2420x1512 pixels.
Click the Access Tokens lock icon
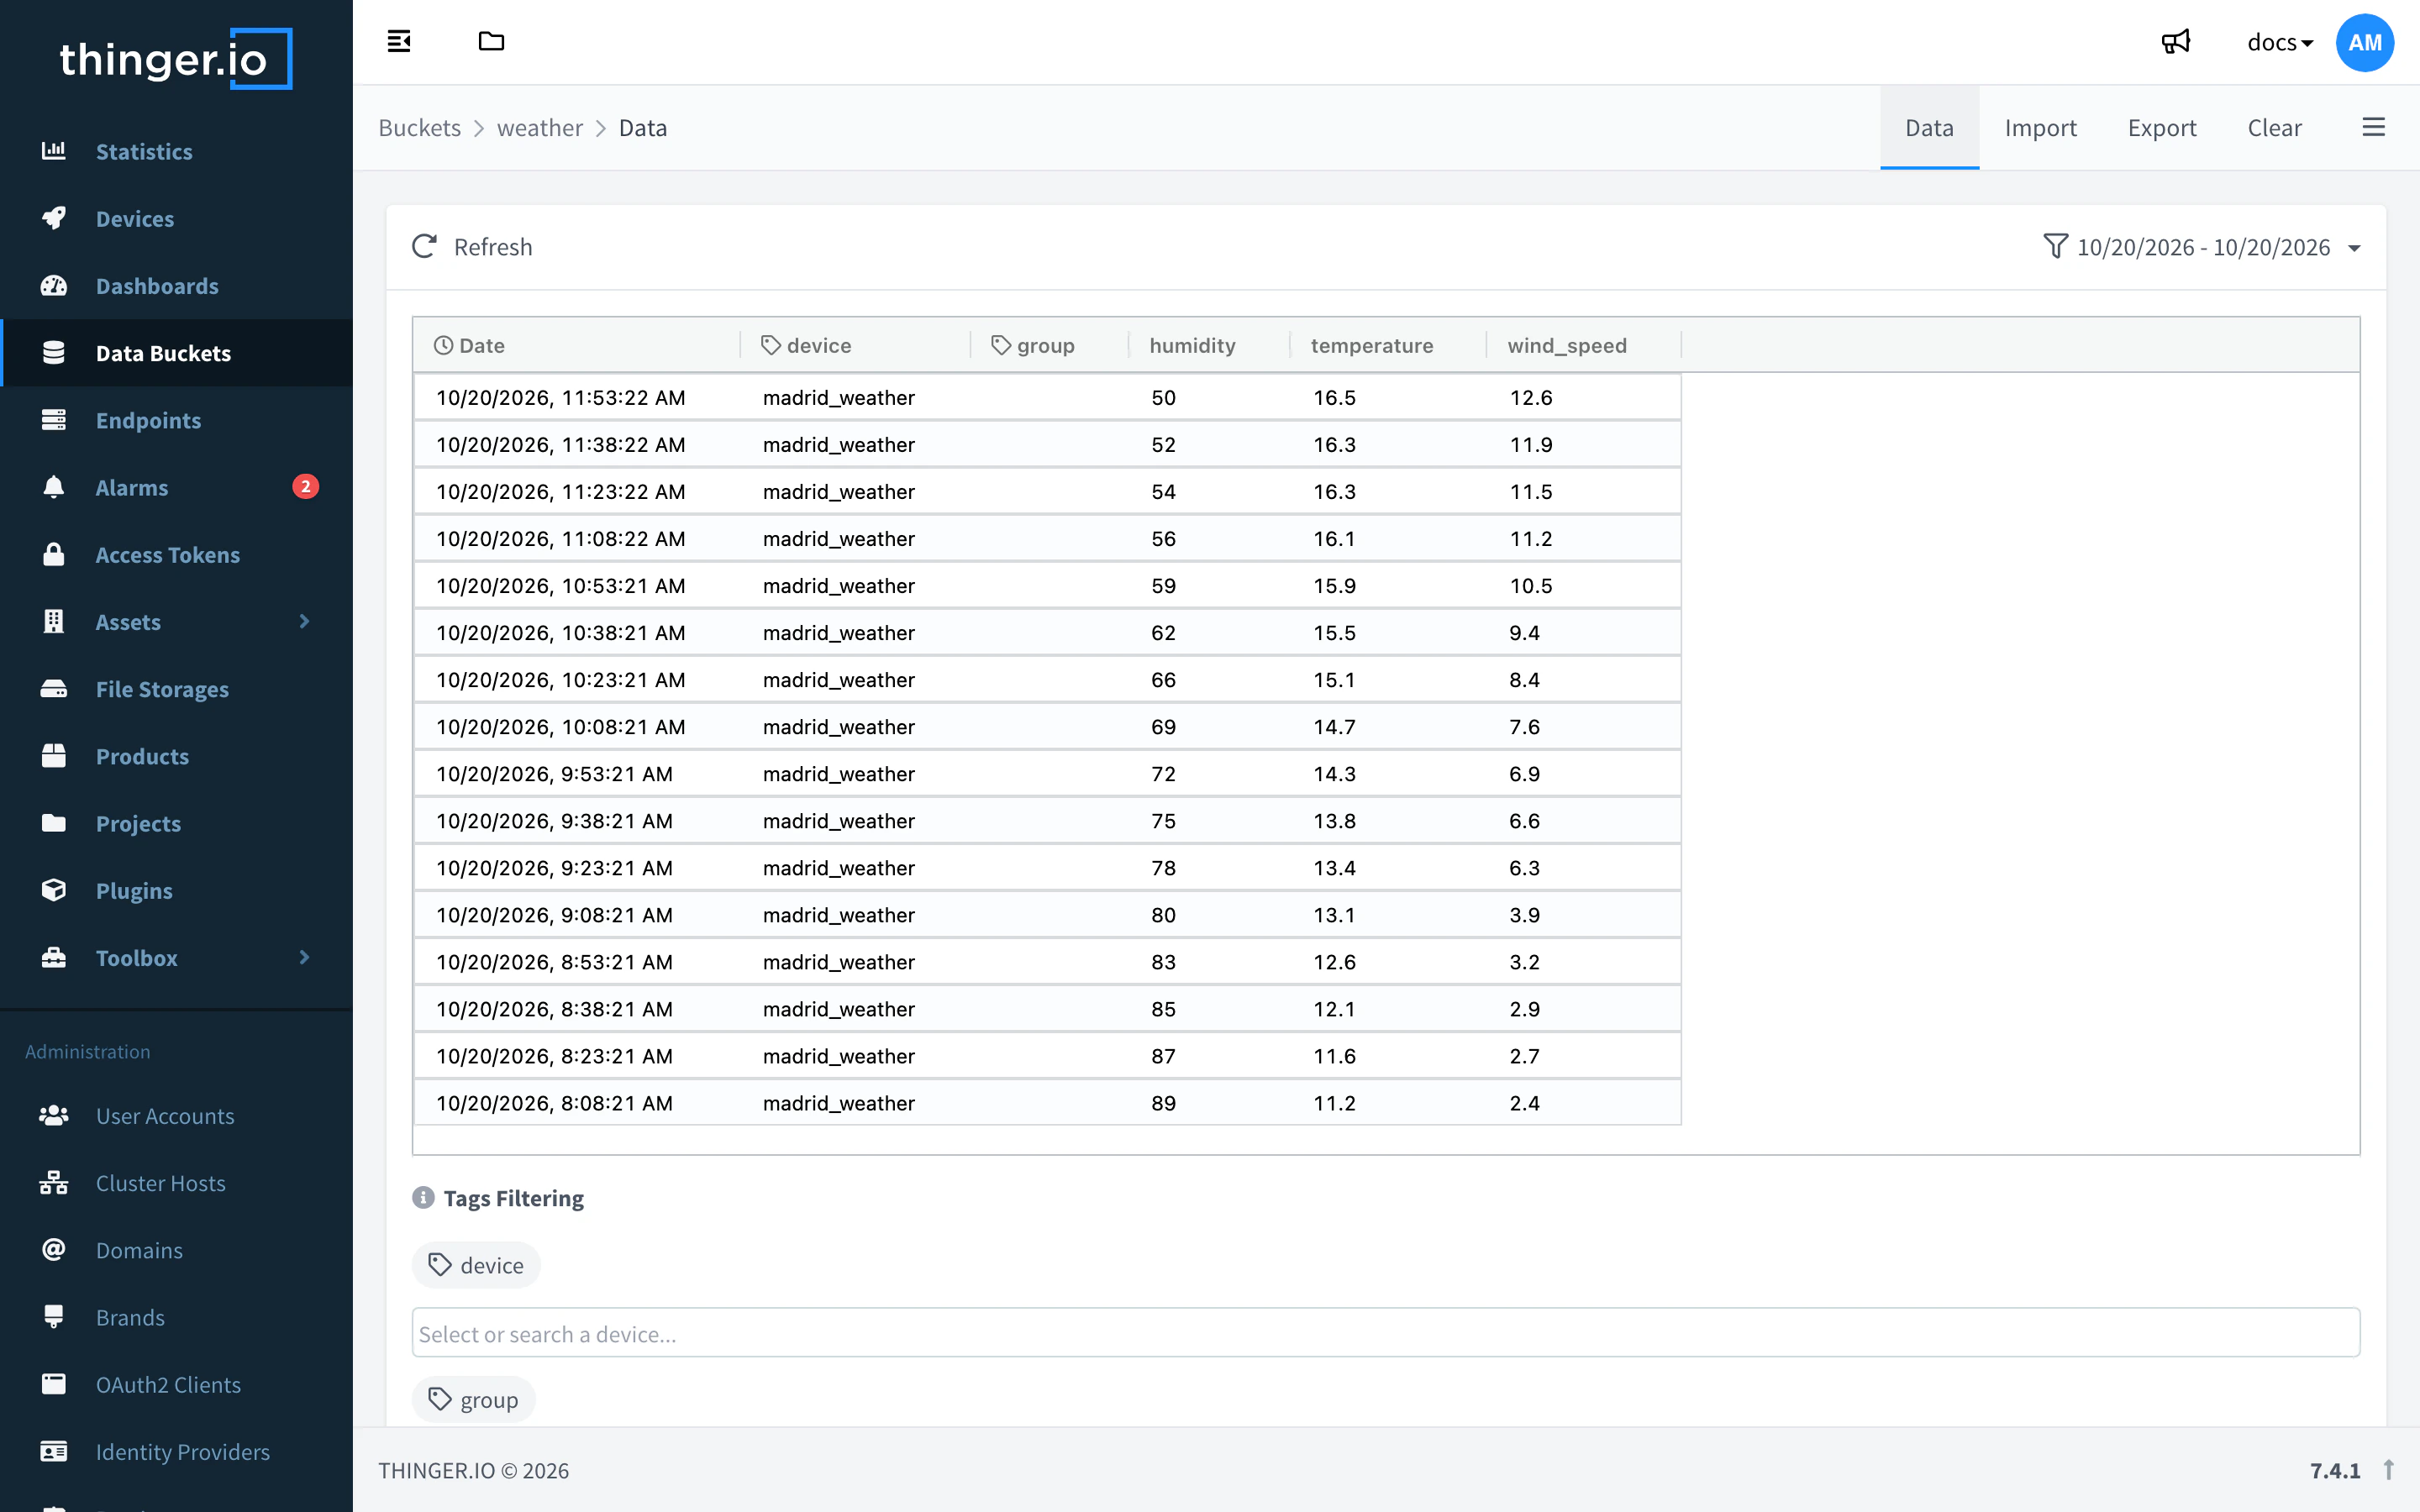pos(54,554)
